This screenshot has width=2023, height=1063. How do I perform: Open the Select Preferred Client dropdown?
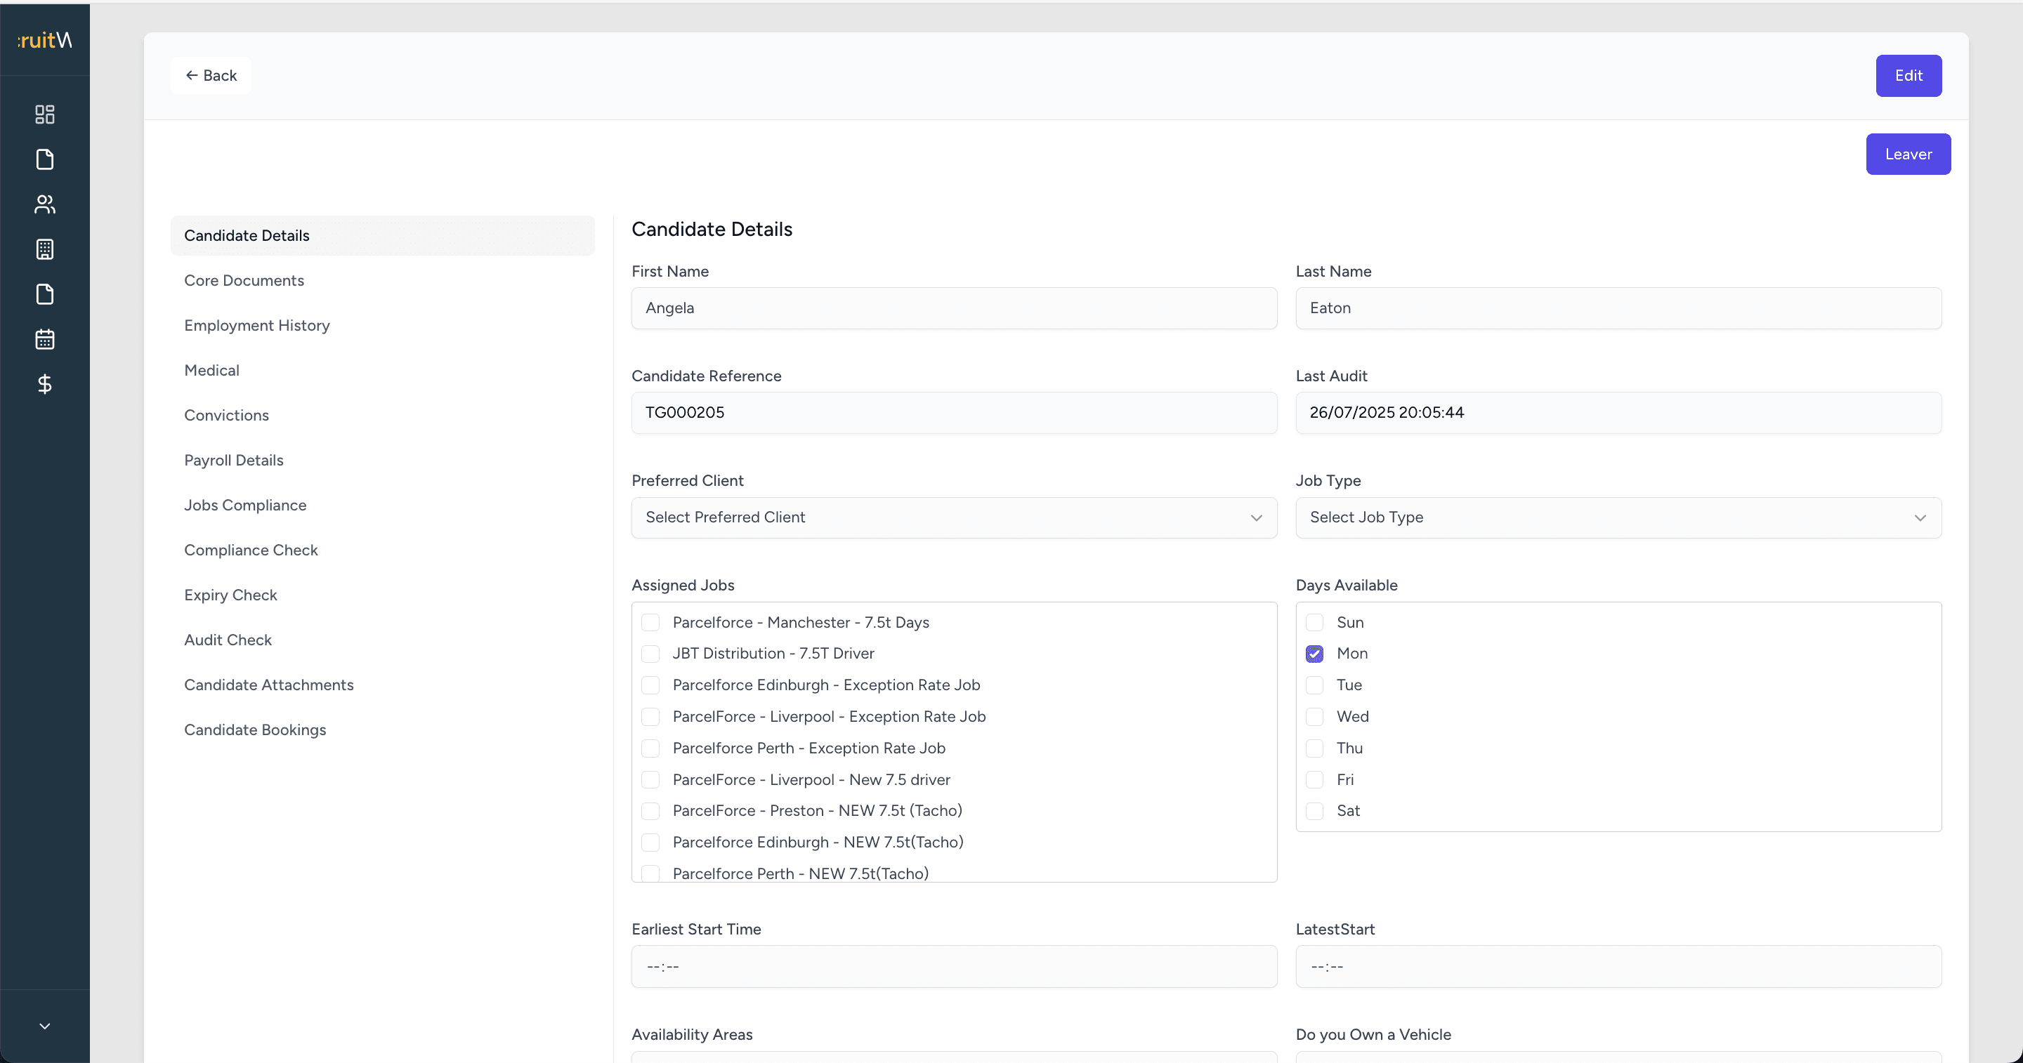coord(954,517)
